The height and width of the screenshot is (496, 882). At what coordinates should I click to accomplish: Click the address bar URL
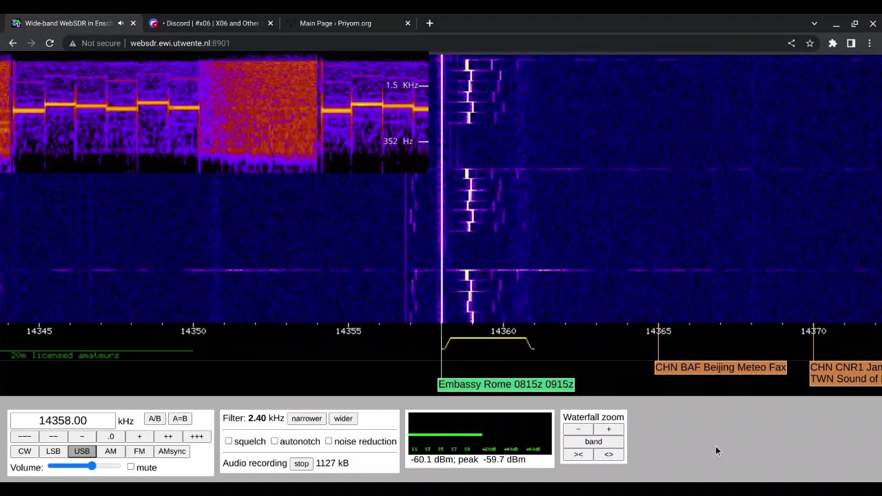180,43
